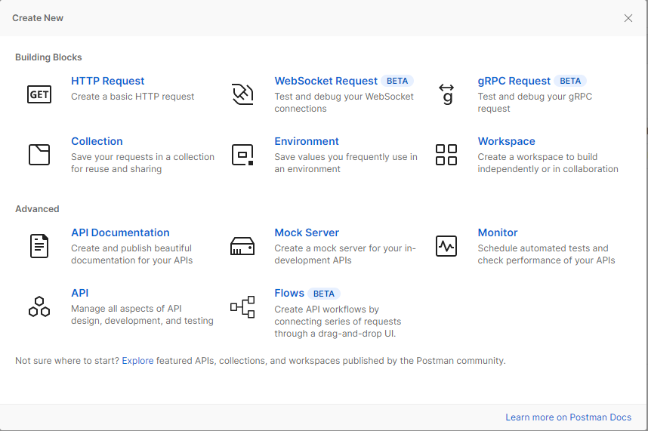The image size is (648, 431).
Task: Select the Flows BETA title
Action: tap(307, 293)
